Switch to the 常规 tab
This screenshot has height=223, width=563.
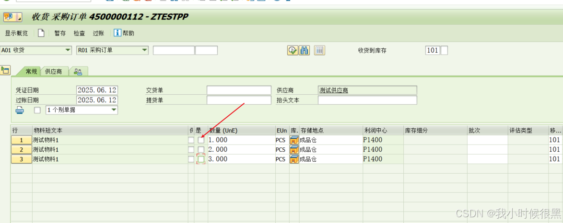pyautogui.click(x=31, y=71)
